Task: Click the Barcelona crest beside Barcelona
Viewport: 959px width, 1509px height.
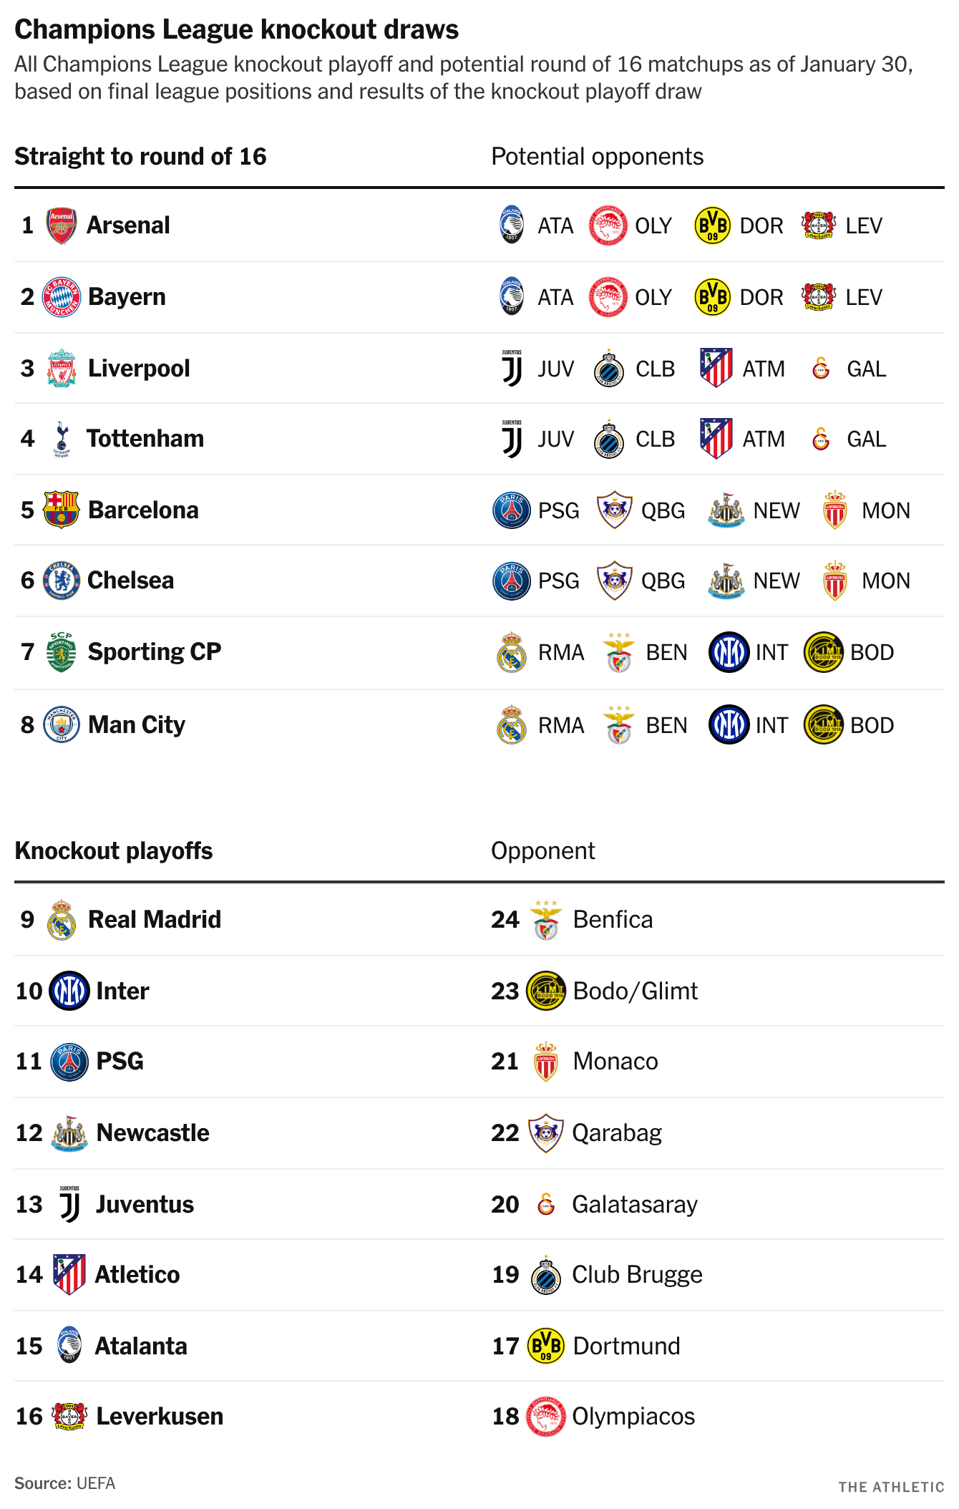Action: [x=62, y=510]
